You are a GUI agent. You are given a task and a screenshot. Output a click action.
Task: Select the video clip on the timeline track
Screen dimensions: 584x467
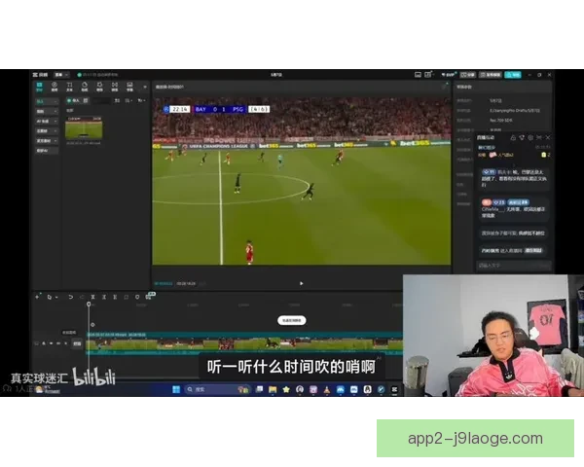[244, 343]
